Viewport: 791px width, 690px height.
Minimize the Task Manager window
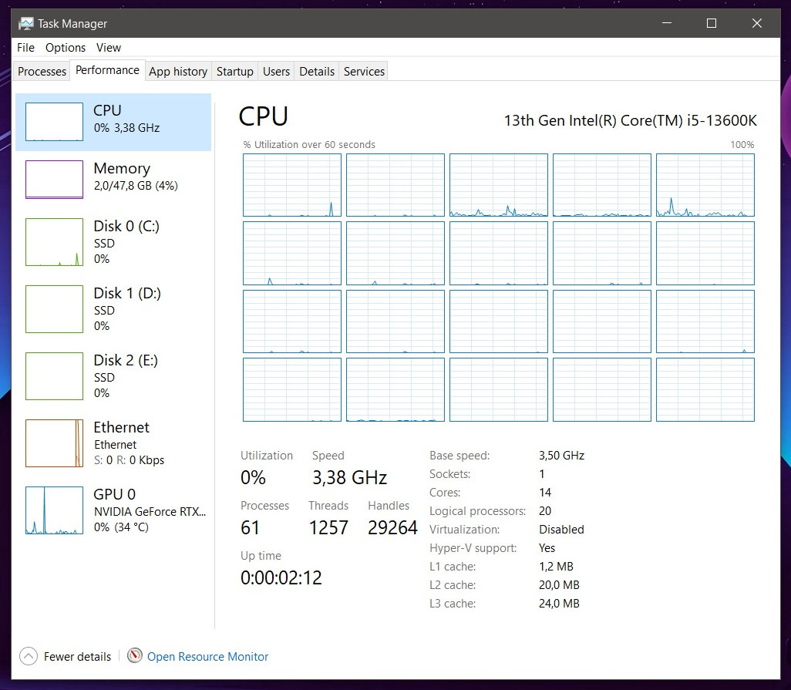coord(667,23)
